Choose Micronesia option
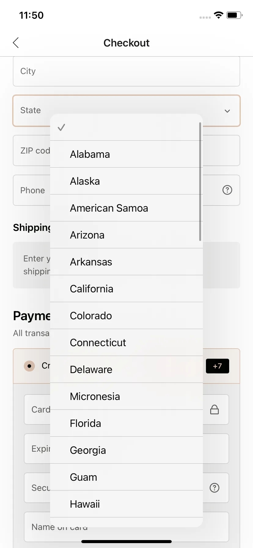Viewport: 253px width, 548px height. [127, 396]
